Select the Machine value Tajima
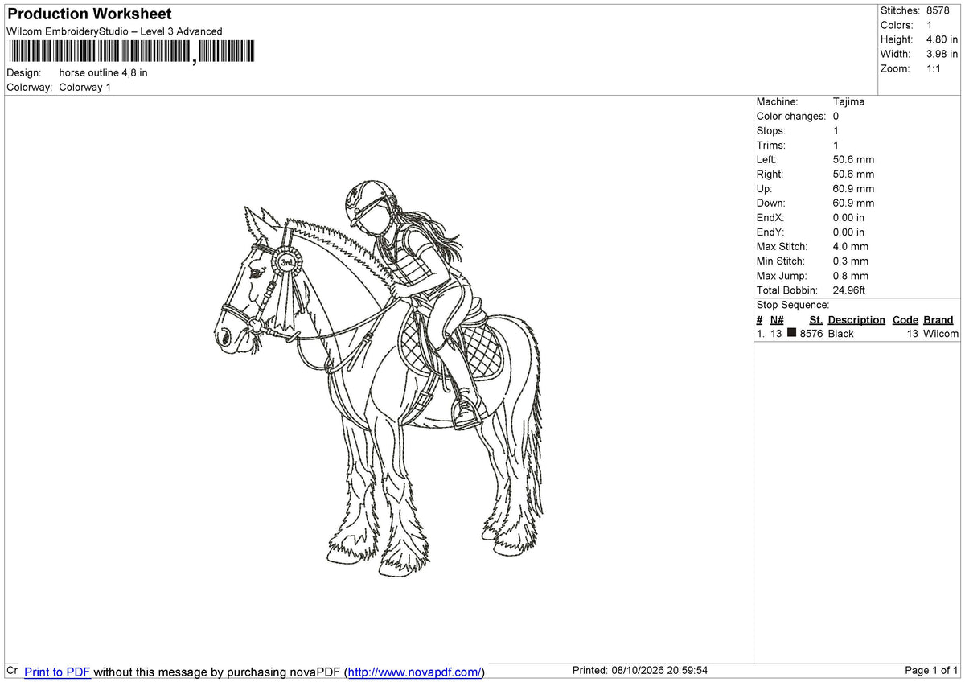Image resolution: width=965 pixels, height=682 pixels. tap(848, 101)
